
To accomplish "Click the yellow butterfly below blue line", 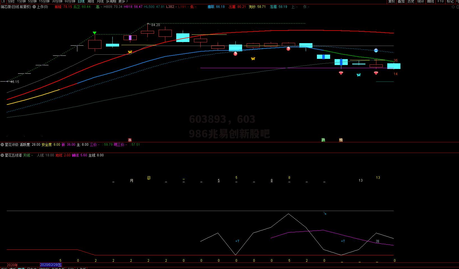I will click(x=253, y=59).
